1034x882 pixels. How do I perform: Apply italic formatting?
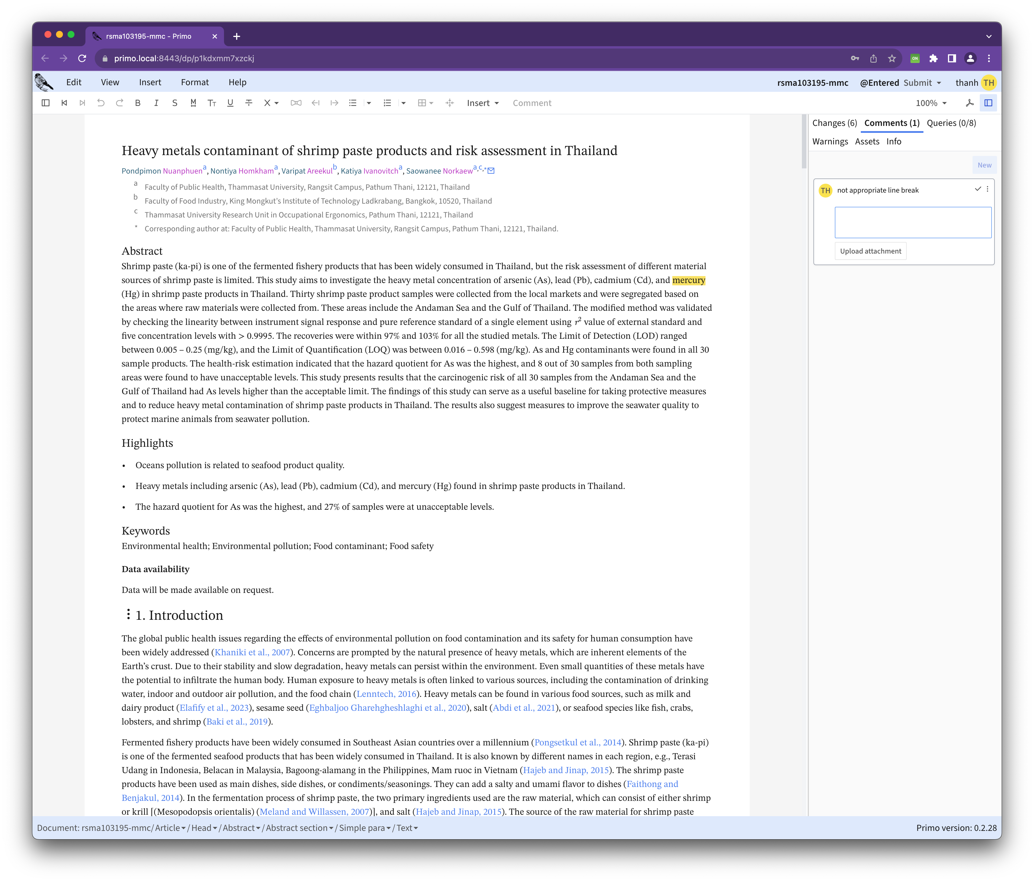click(x=156, y=103)
